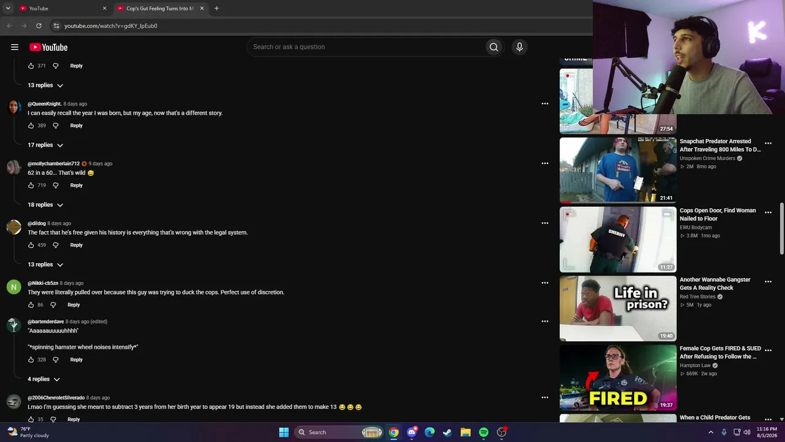Open Spotify from the taskbar
Viewport: 785px width, 442px height.
pos(483,432)
